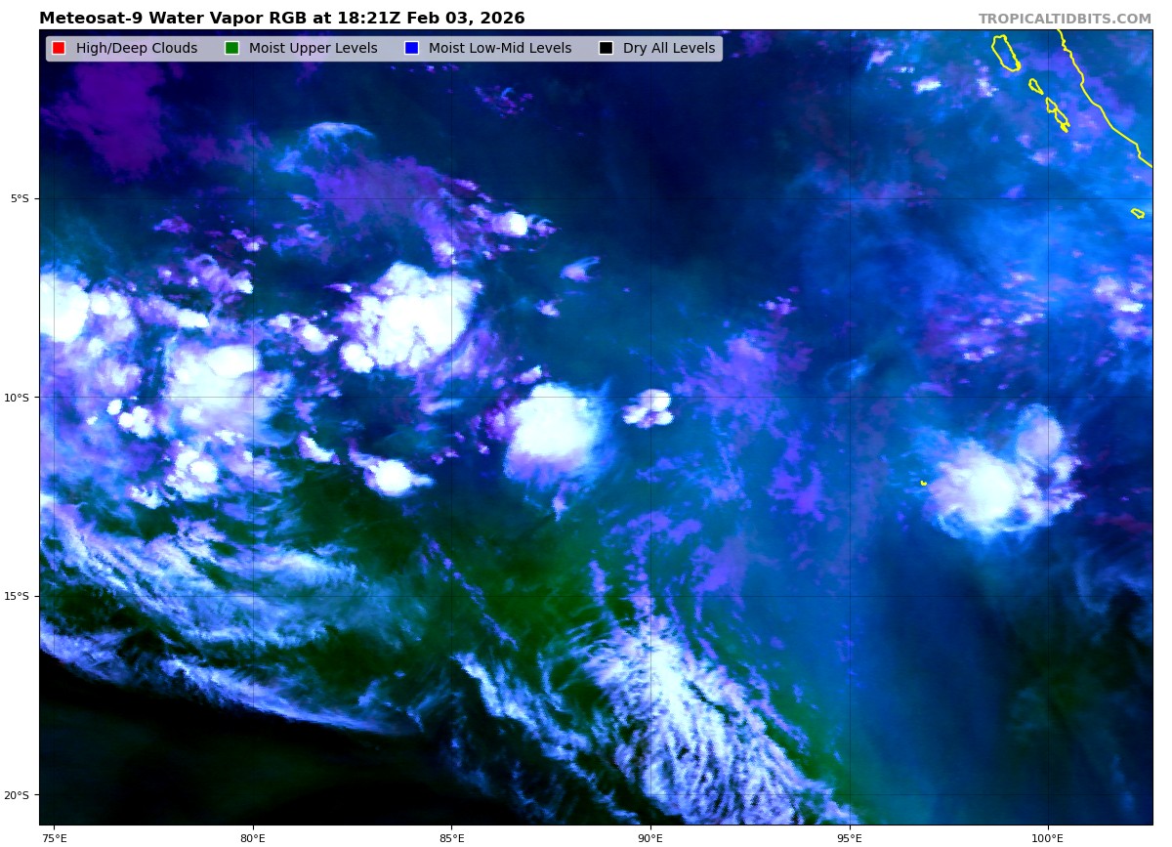Select the "Dry All Levels" legend label
1172x847 pixels.
click(669, 49)
